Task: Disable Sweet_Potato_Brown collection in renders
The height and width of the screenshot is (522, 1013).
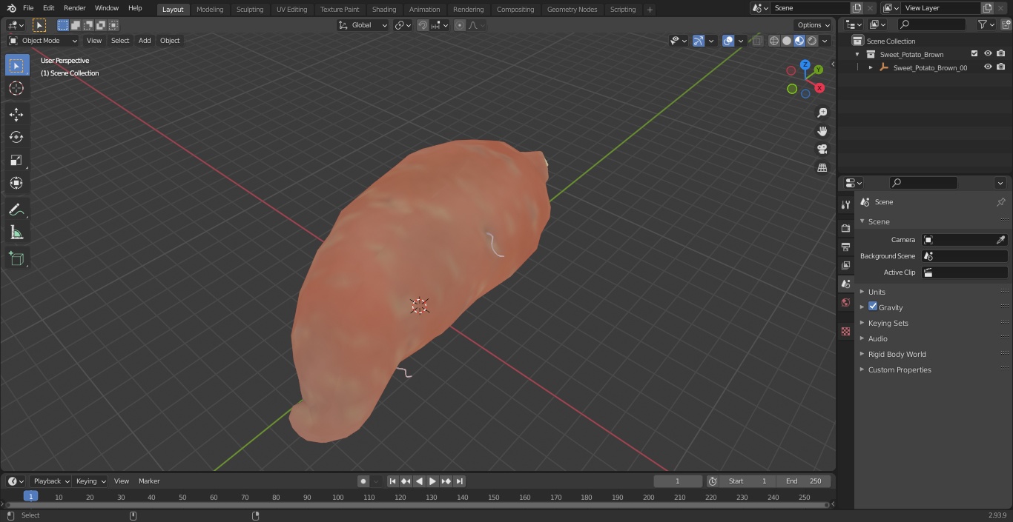Action: [1001, 54]
